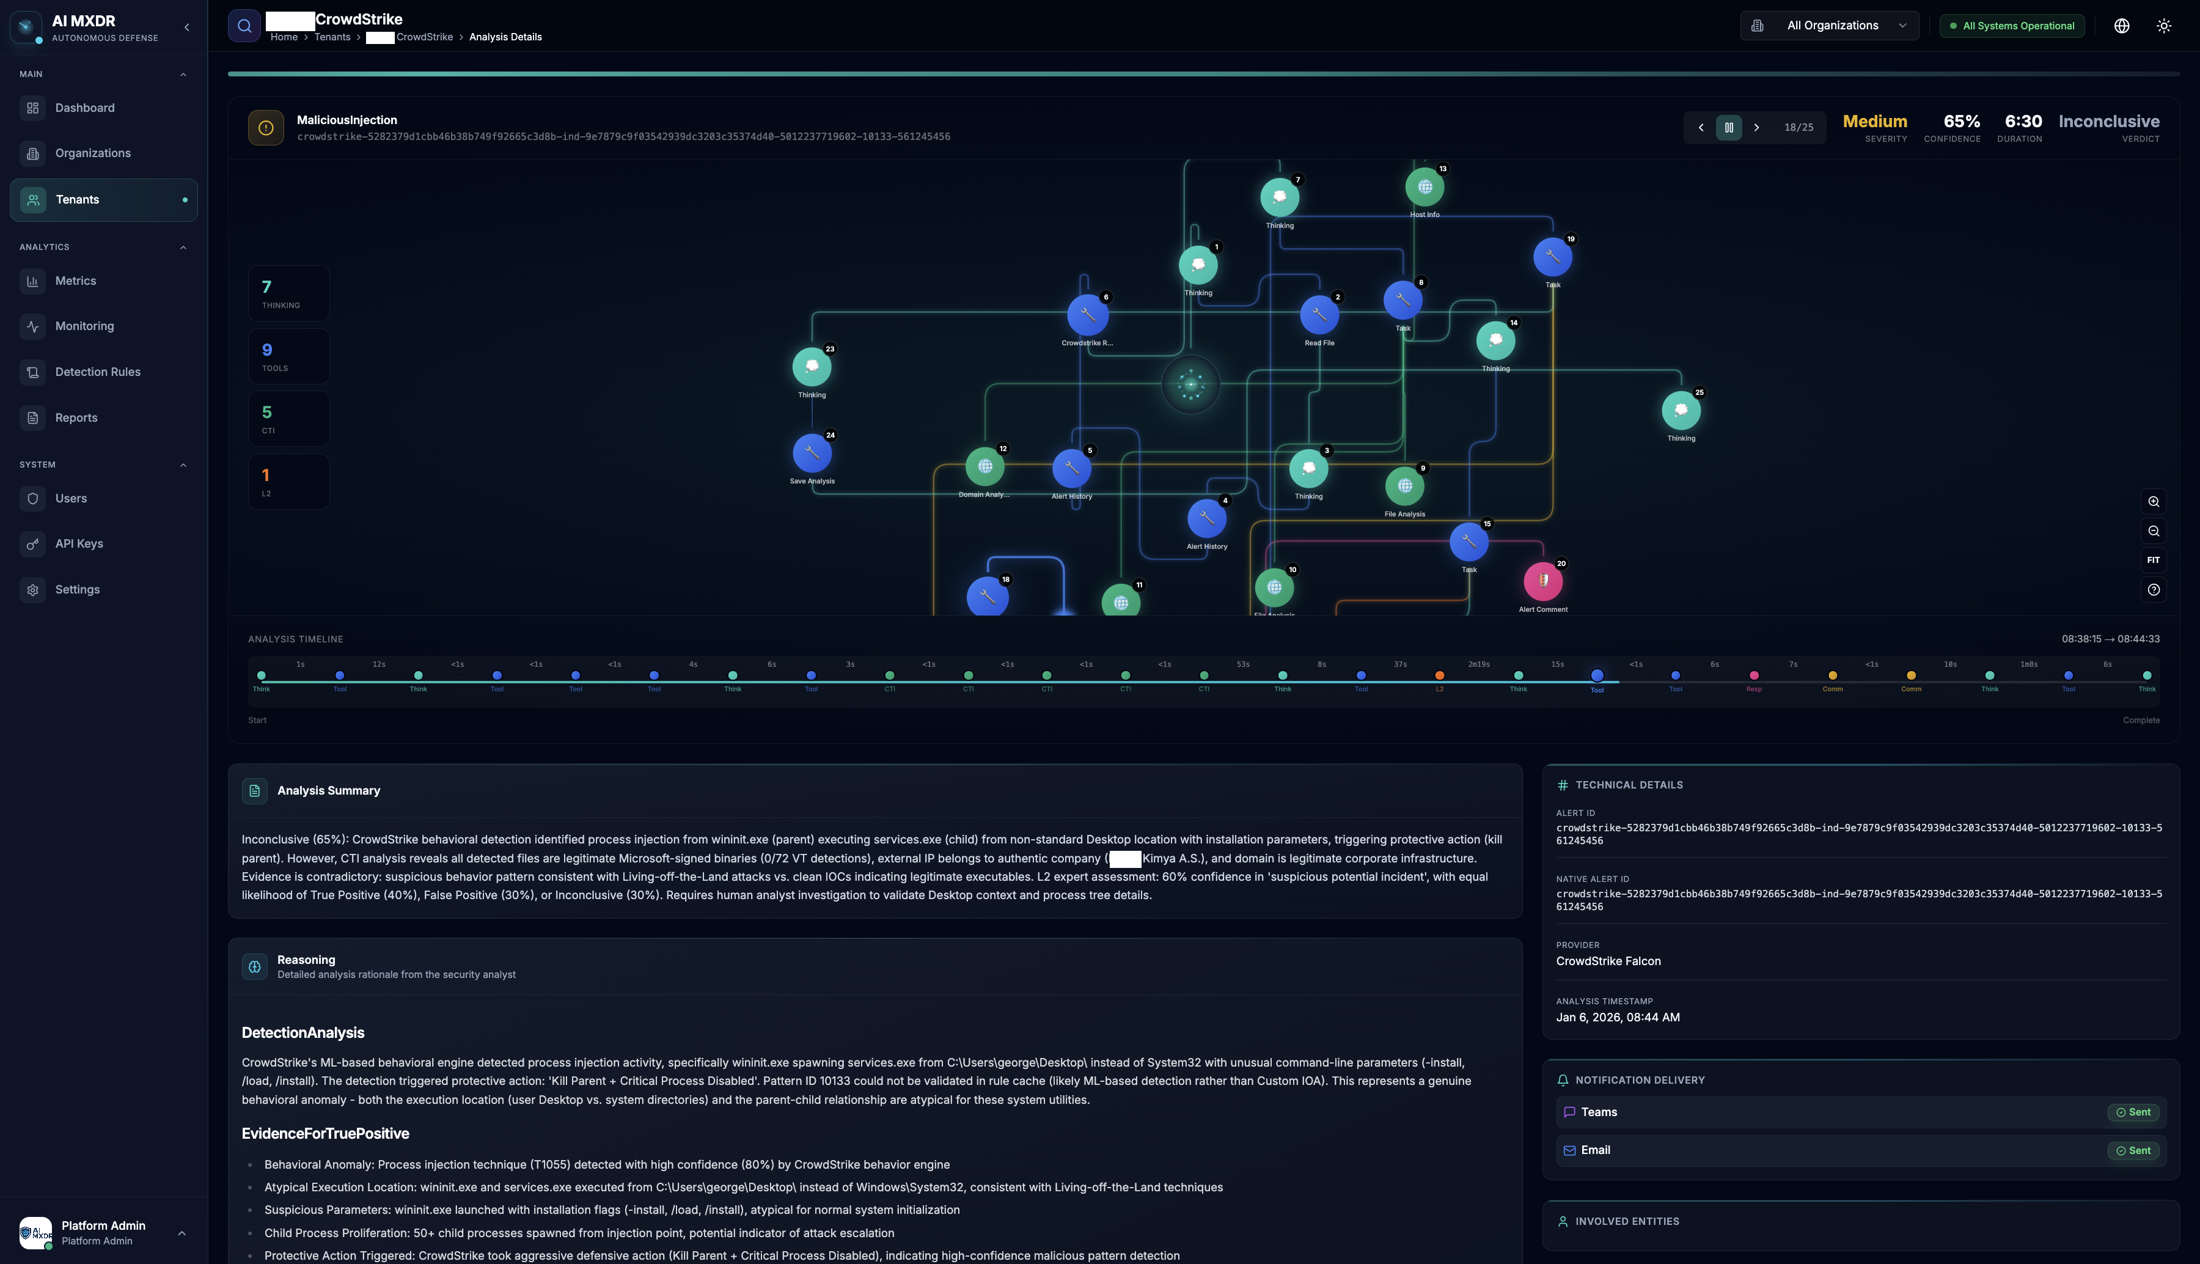
Task: Pause the analysis playback
Action: [x=1729, y=128]
